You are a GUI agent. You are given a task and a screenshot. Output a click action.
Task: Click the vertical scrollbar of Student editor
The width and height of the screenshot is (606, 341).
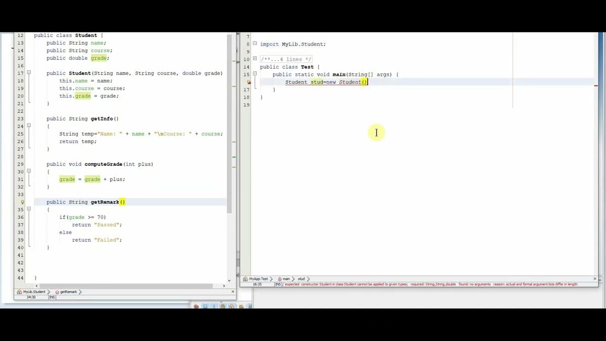229,126
